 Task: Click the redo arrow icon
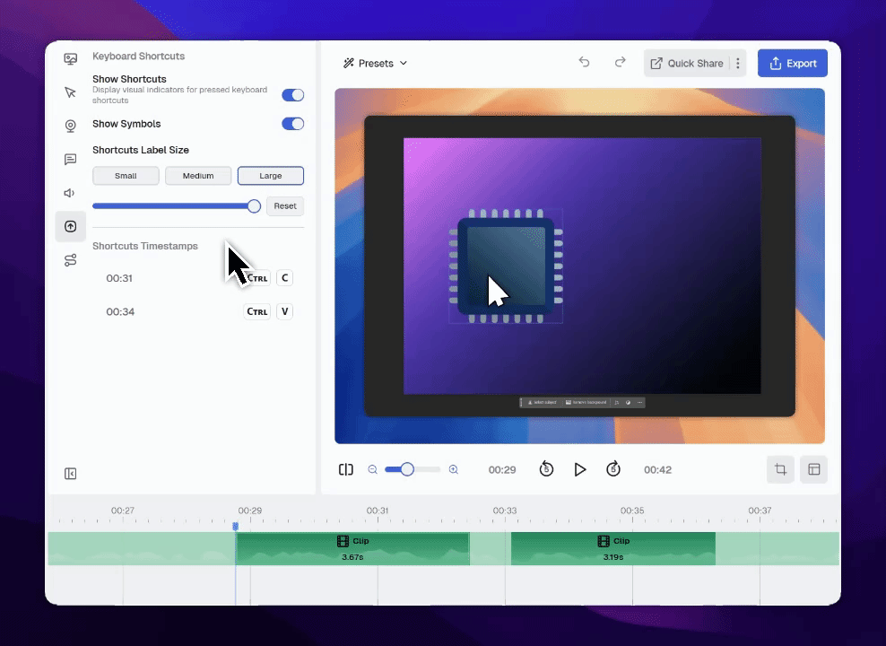click(x=620, y=62)
